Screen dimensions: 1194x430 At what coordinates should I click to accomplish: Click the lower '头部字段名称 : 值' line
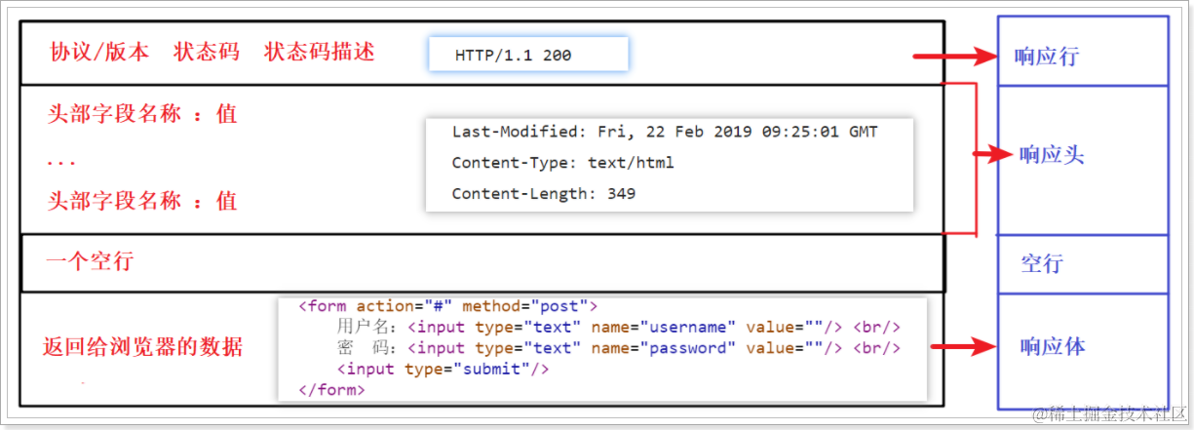click(142, 201)
